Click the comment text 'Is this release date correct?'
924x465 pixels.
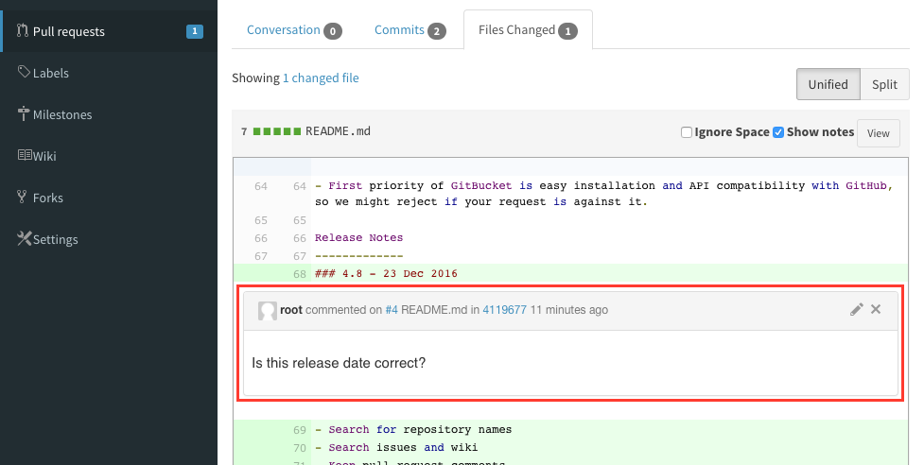pyautogui.click(x=339, y=363)
